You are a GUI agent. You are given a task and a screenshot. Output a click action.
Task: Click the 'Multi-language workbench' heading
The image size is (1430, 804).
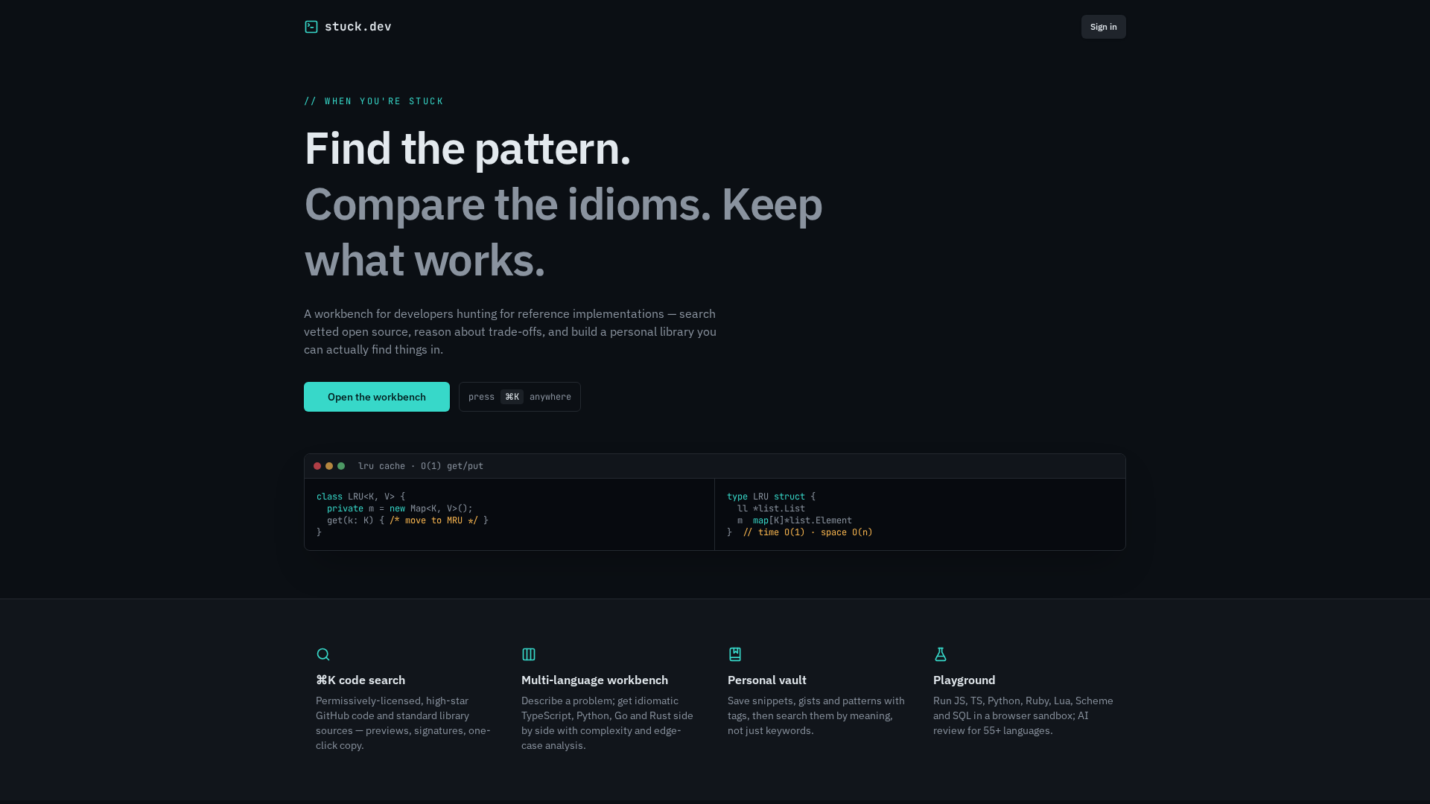[594, 680]
